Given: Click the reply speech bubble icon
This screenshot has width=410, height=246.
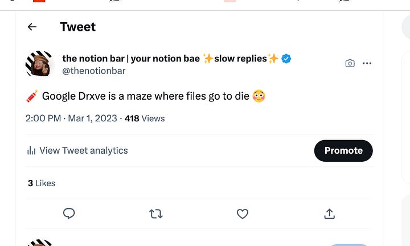Looking at the screenshot, I should click(x=69, y=214).
